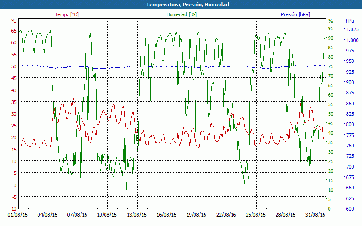Click the blue '1.025' pressure axis value
Screen dimensions: 362x226
(352, 29)
